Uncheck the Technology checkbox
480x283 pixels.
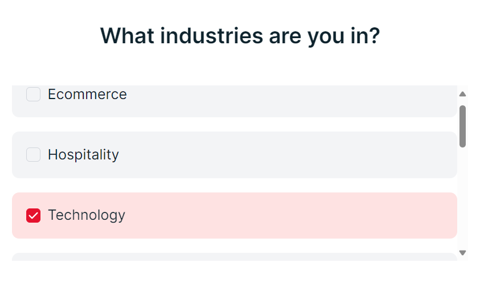tap(34, 215)
